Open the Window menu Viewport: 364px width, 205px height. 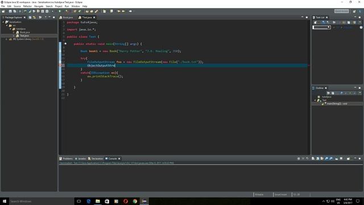[76, 6]
